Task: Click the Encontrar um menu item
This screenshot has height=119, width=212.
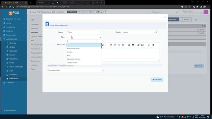Action: coord(13,19)
